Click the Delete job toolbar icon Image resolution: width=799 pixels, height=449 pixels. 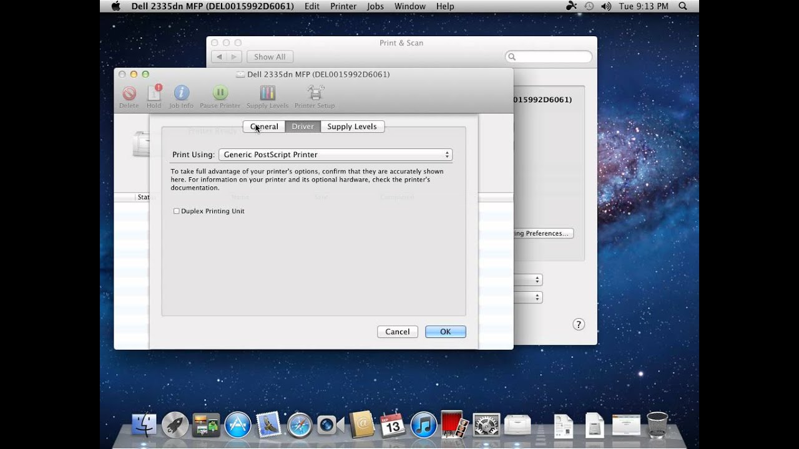click(129, 94)
